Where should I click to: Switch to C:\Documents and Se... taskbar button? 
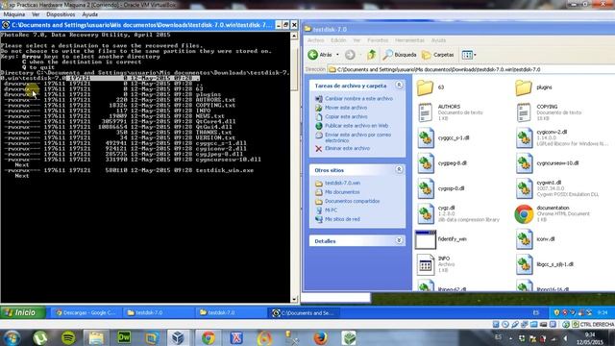pos(304,312)
